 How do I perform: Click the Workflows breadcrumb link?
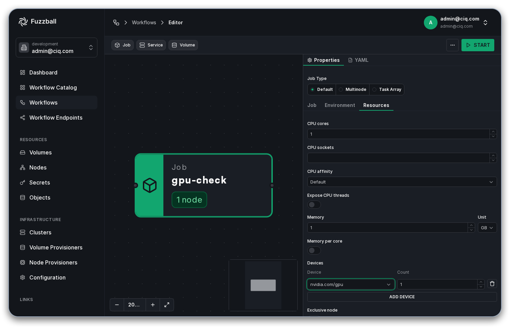[144, 23]
